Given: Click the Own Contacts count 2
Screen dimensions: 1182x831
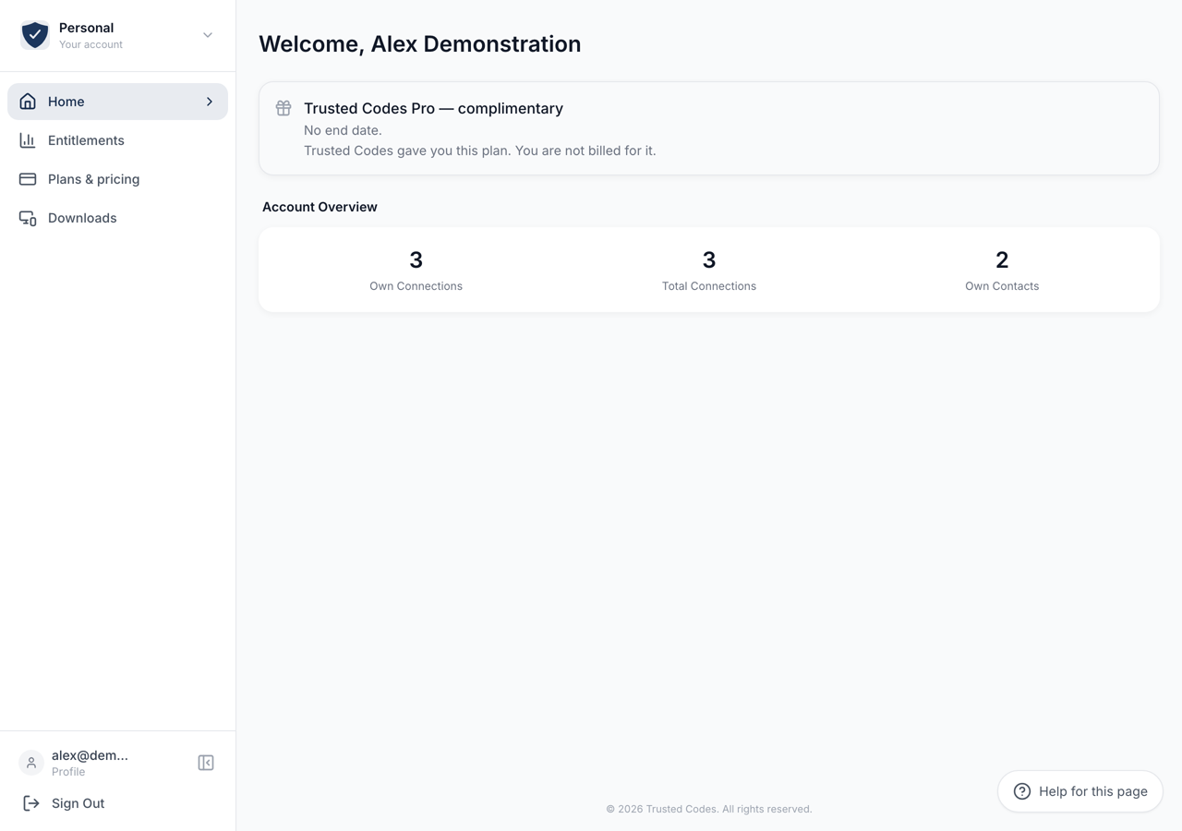Looking at the screenshot, I should [1002, 259].
